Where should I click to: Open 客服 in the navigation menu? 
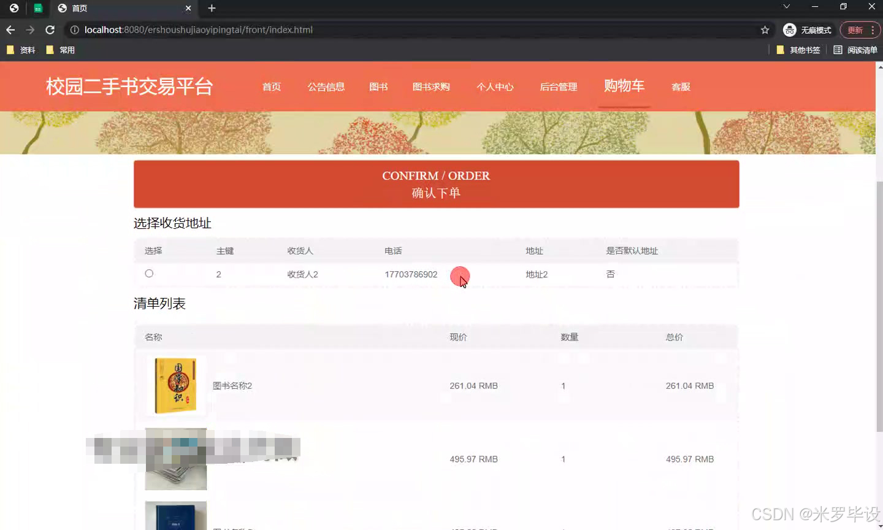(x=681, y=86)
